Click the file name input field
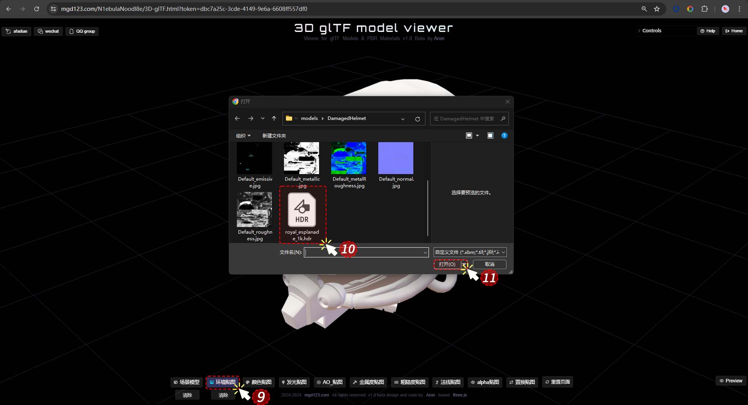Screen dimensions: 748x405 [x=362, y=252]
